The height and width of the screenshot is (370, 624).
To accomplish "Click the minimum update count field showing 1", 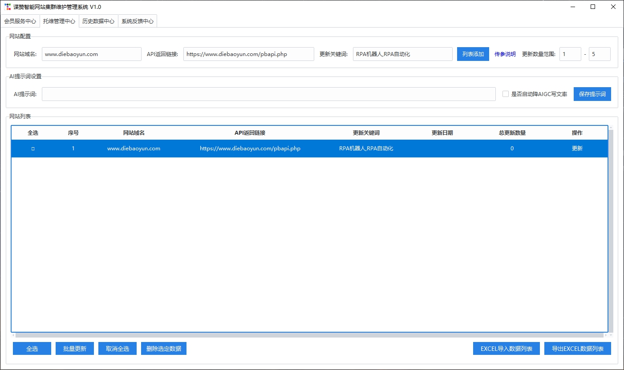I will (x=570, y=54).
